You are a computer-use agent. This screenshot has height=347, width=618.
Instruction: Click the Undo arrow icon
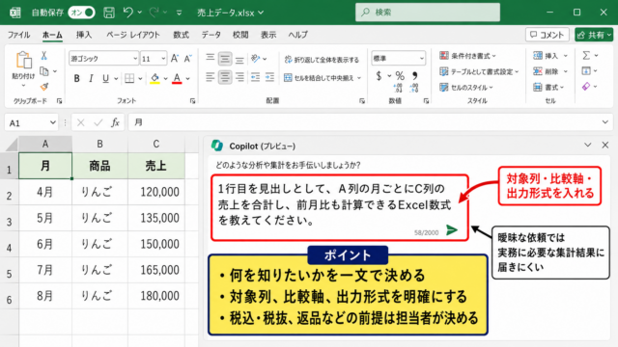(x=128, y=13)
